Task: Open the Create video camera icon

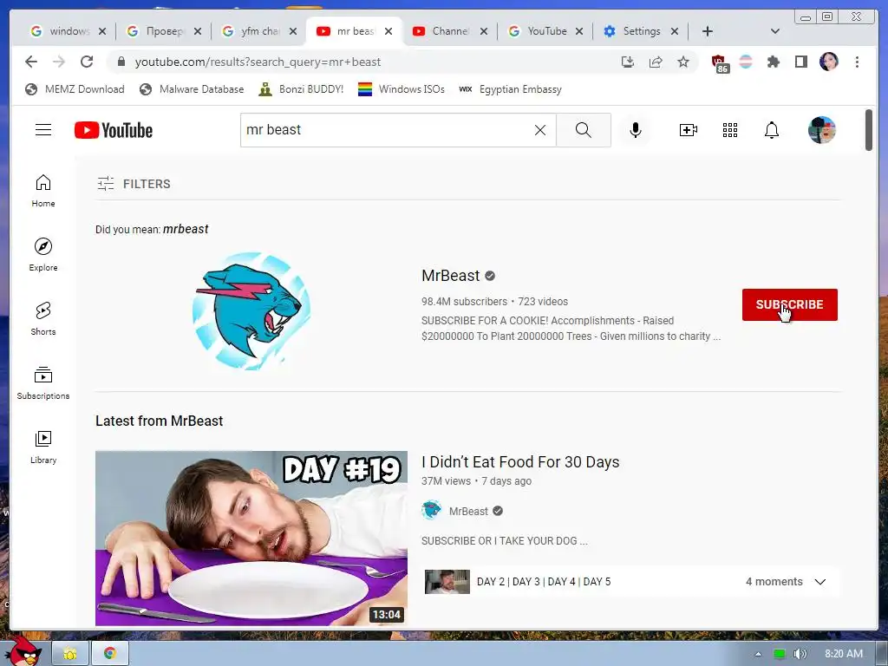Action: point(688,130)
